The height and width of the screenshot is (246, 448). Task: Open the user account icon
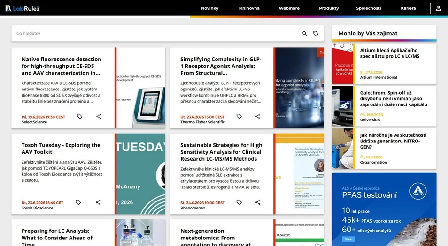click(438, 8)
